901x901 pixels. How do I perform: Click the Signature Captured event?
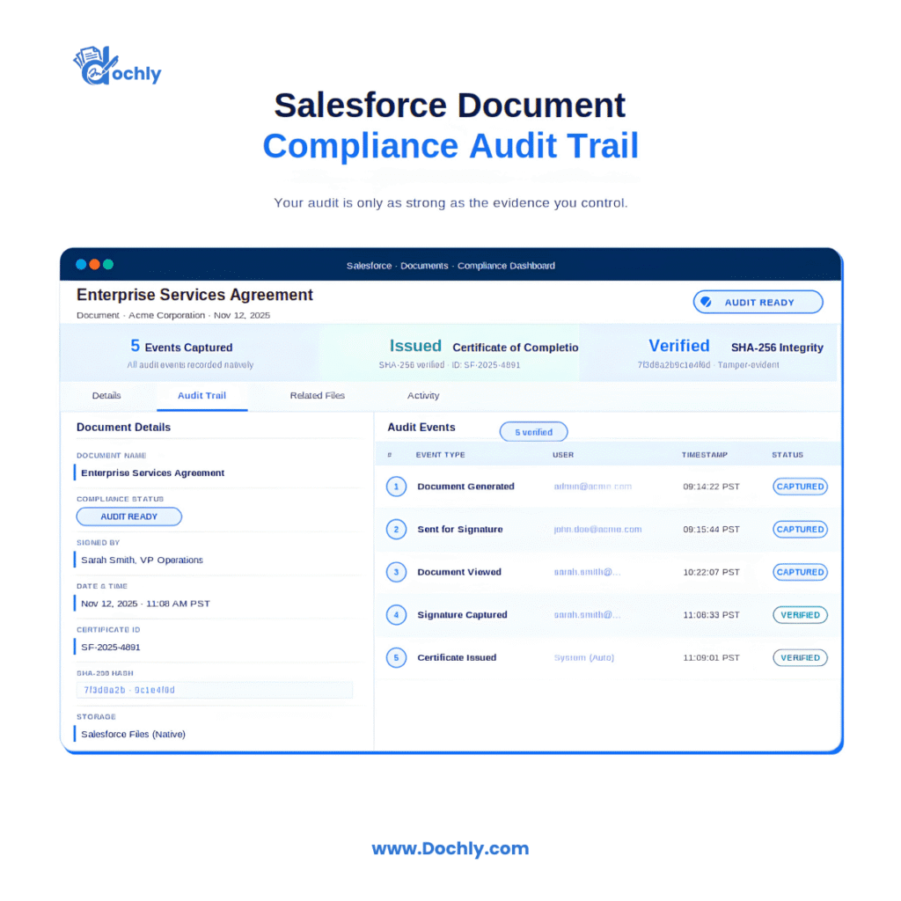coord(462,615)
